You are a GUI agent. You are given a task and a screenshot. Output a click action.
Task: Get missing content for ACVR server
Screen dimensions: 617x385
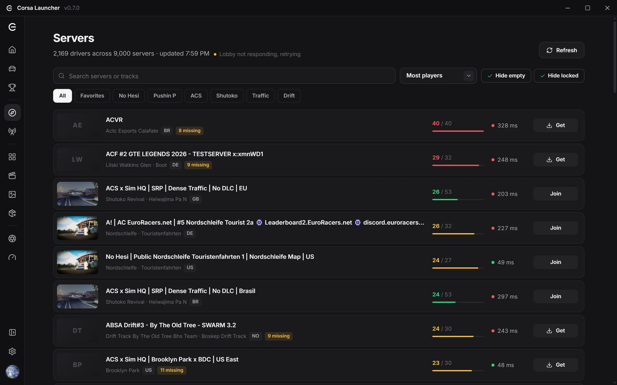coord(555,125)
